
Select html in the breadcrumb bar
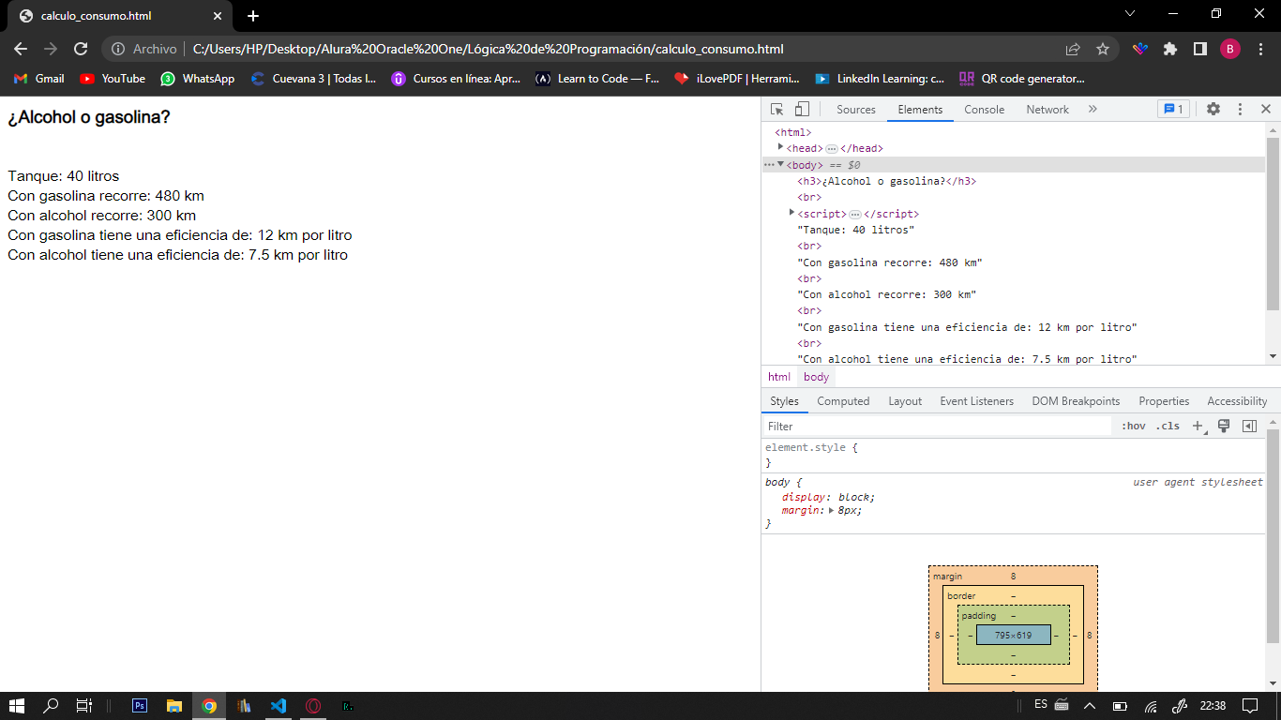click(779, 377)
